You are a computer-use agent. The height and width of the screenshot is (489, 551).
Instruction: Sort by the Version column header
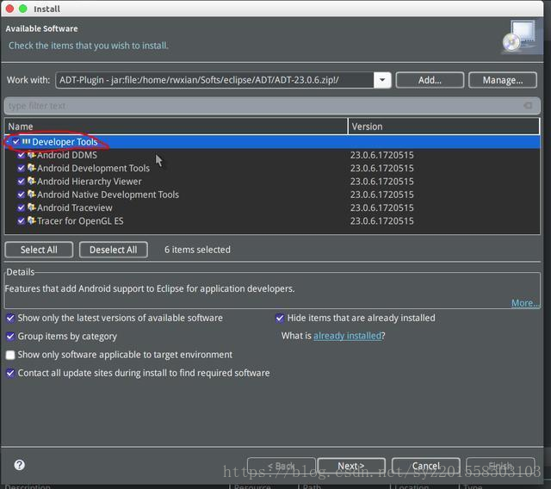click(443, 127)
